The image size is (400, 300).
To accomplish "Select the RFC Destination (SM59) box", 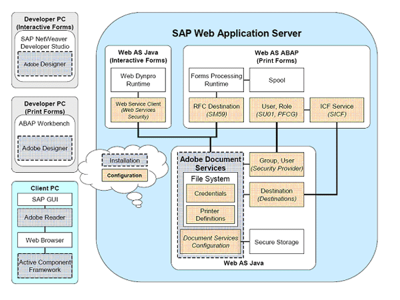I will coord(216,110).
